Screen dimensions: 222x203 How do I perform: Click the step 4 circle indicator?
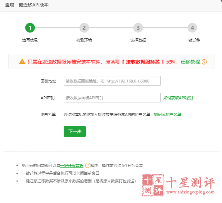(192, 28)
